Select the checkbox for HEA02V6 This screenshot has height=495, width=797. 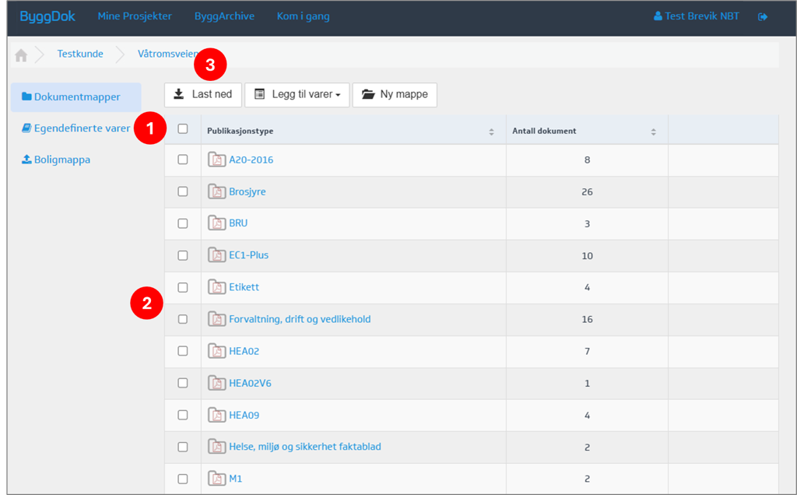click(183, 383)
